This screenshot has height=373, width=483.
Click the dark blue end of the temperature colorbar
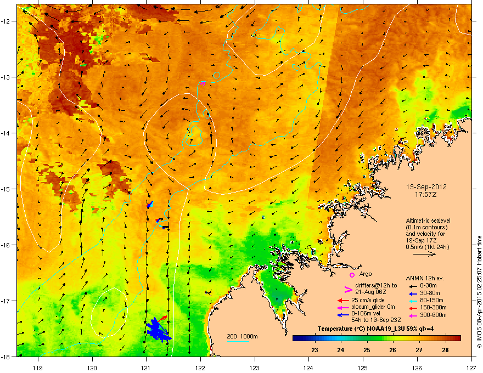pos(297,338)
